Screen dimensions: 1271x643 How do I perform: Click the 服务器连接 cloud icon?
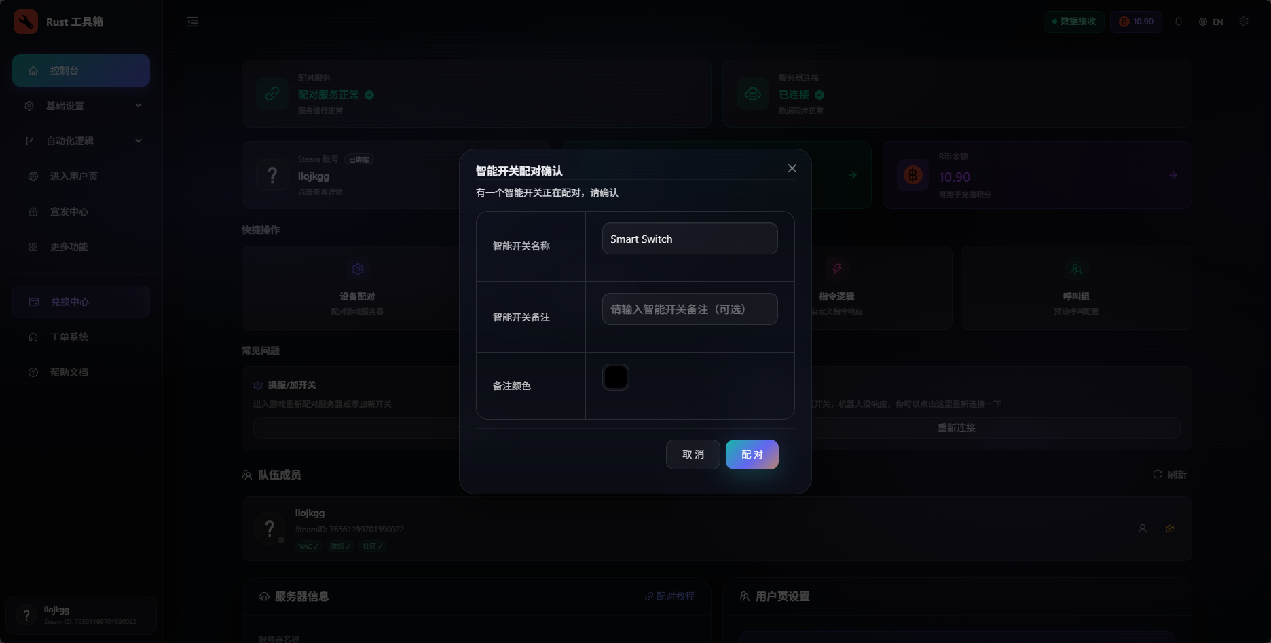753,94
